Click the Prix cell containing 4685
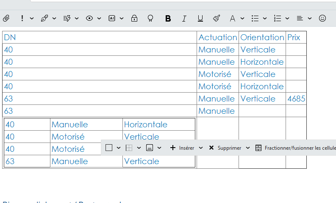This screenshot has height=203, width=336. [296, 99]
